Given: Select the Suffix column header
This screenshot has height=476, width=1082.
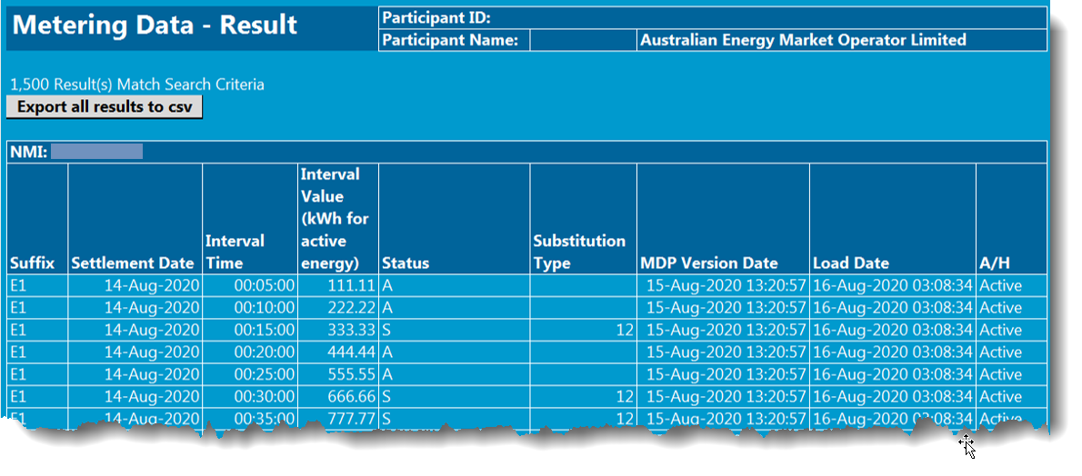Looking at the screenshot, I should [33, 263].
